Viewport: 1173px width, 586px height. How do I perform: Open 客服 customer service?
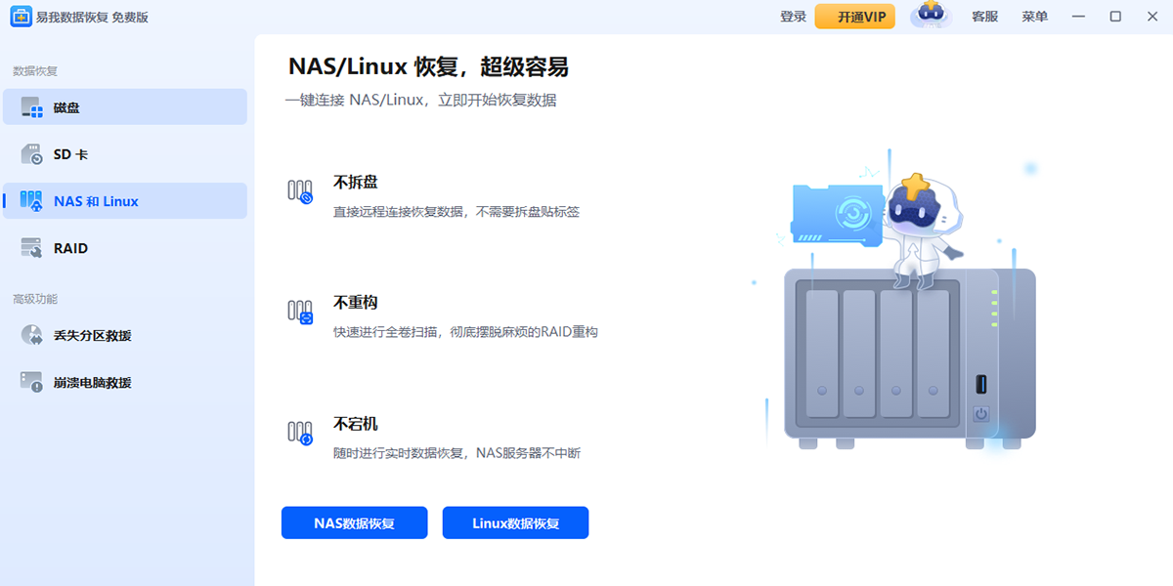[984, 17]
